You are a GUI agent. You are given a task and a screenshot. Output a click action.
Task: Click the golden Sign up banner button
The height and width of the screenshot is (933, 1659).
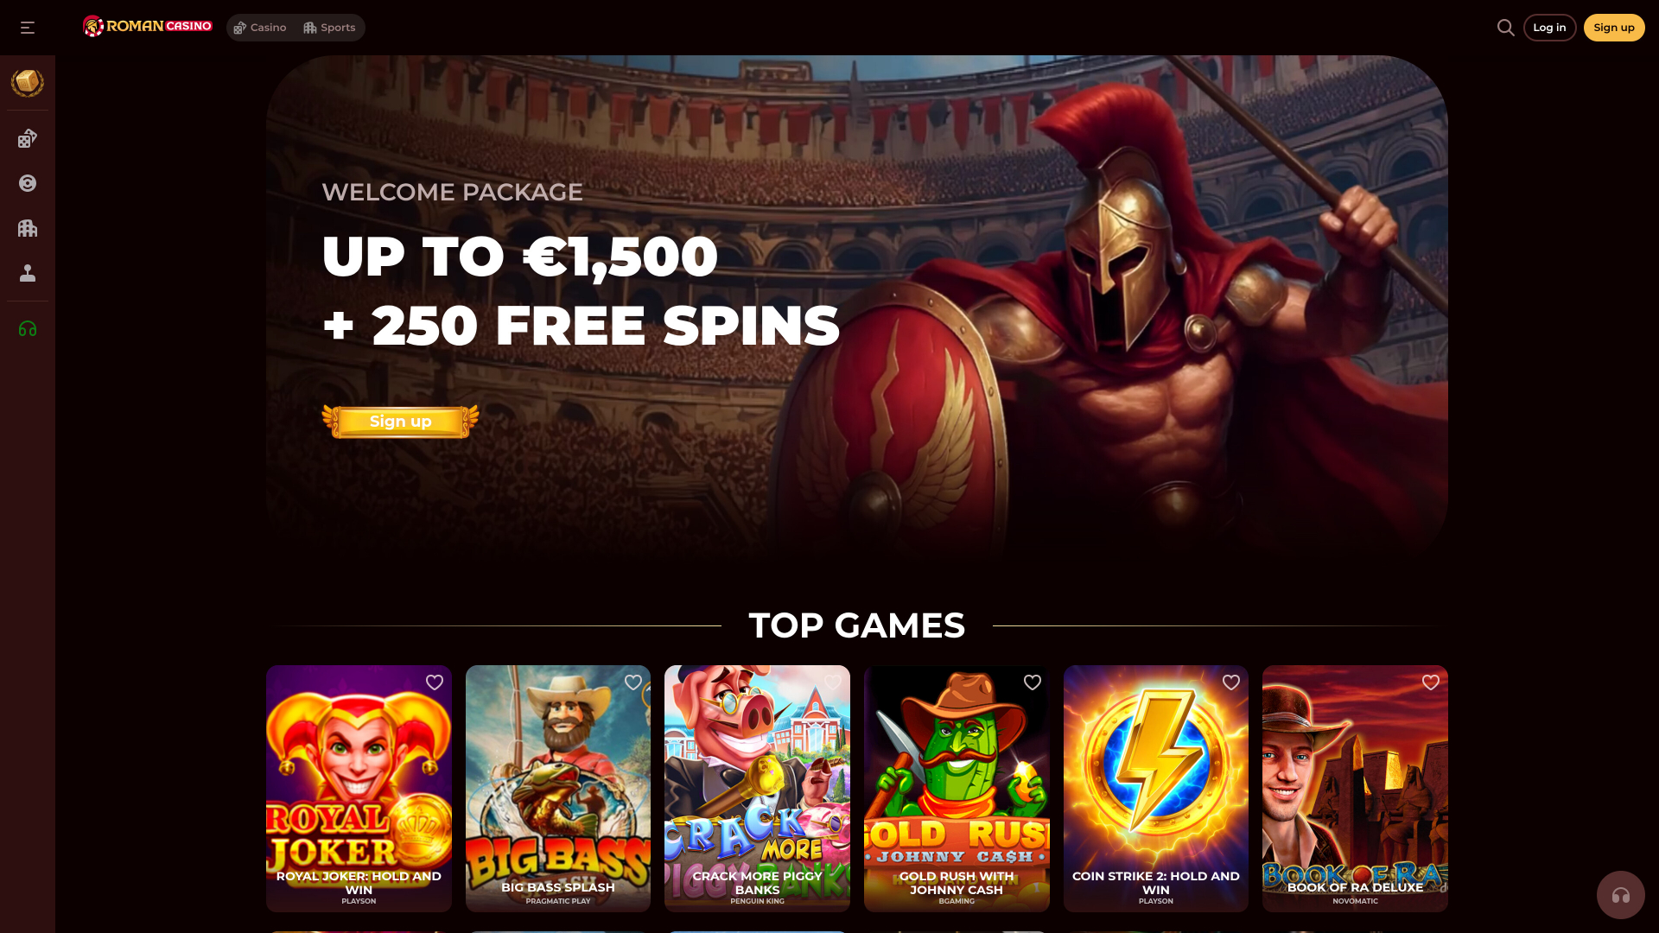(x=400, y=422)
